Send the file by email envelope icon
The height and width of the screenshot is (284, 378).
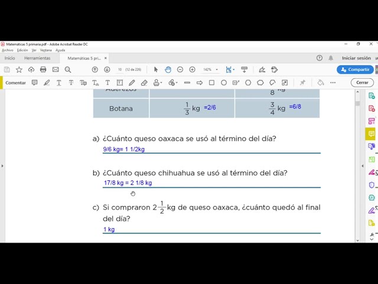56,70
